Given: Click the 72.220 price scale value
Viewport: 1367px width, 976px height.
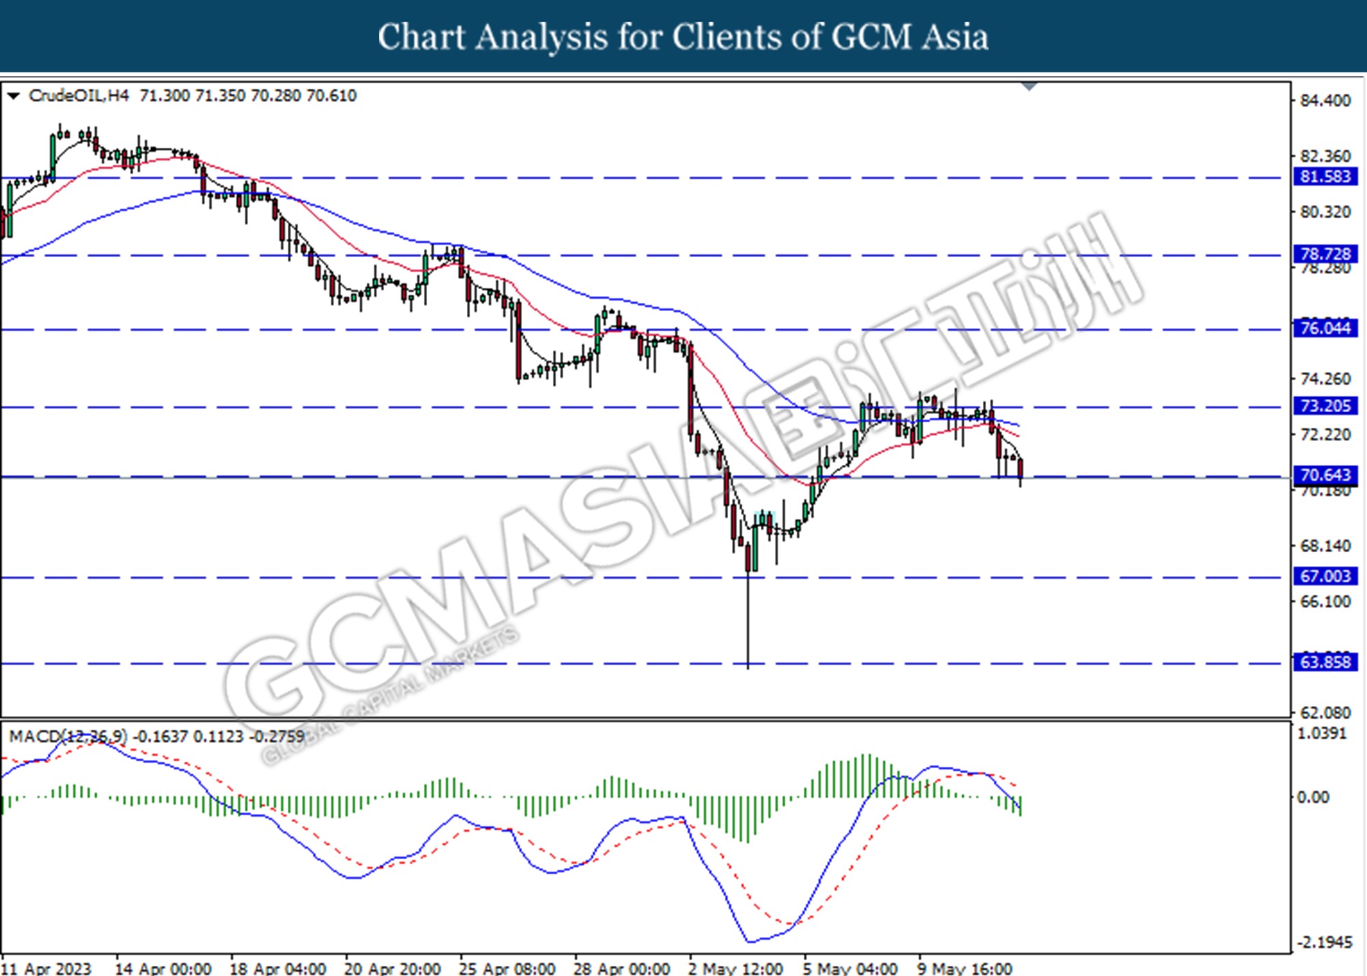Looking at the screenshot, I should (x=1325, y=435).
